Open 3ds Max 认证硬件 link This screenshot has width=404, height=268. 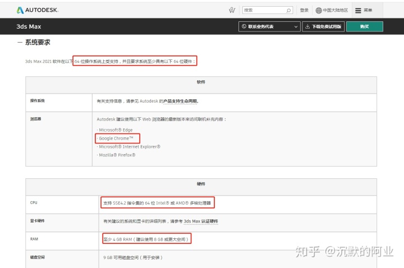tap(201, 221)
